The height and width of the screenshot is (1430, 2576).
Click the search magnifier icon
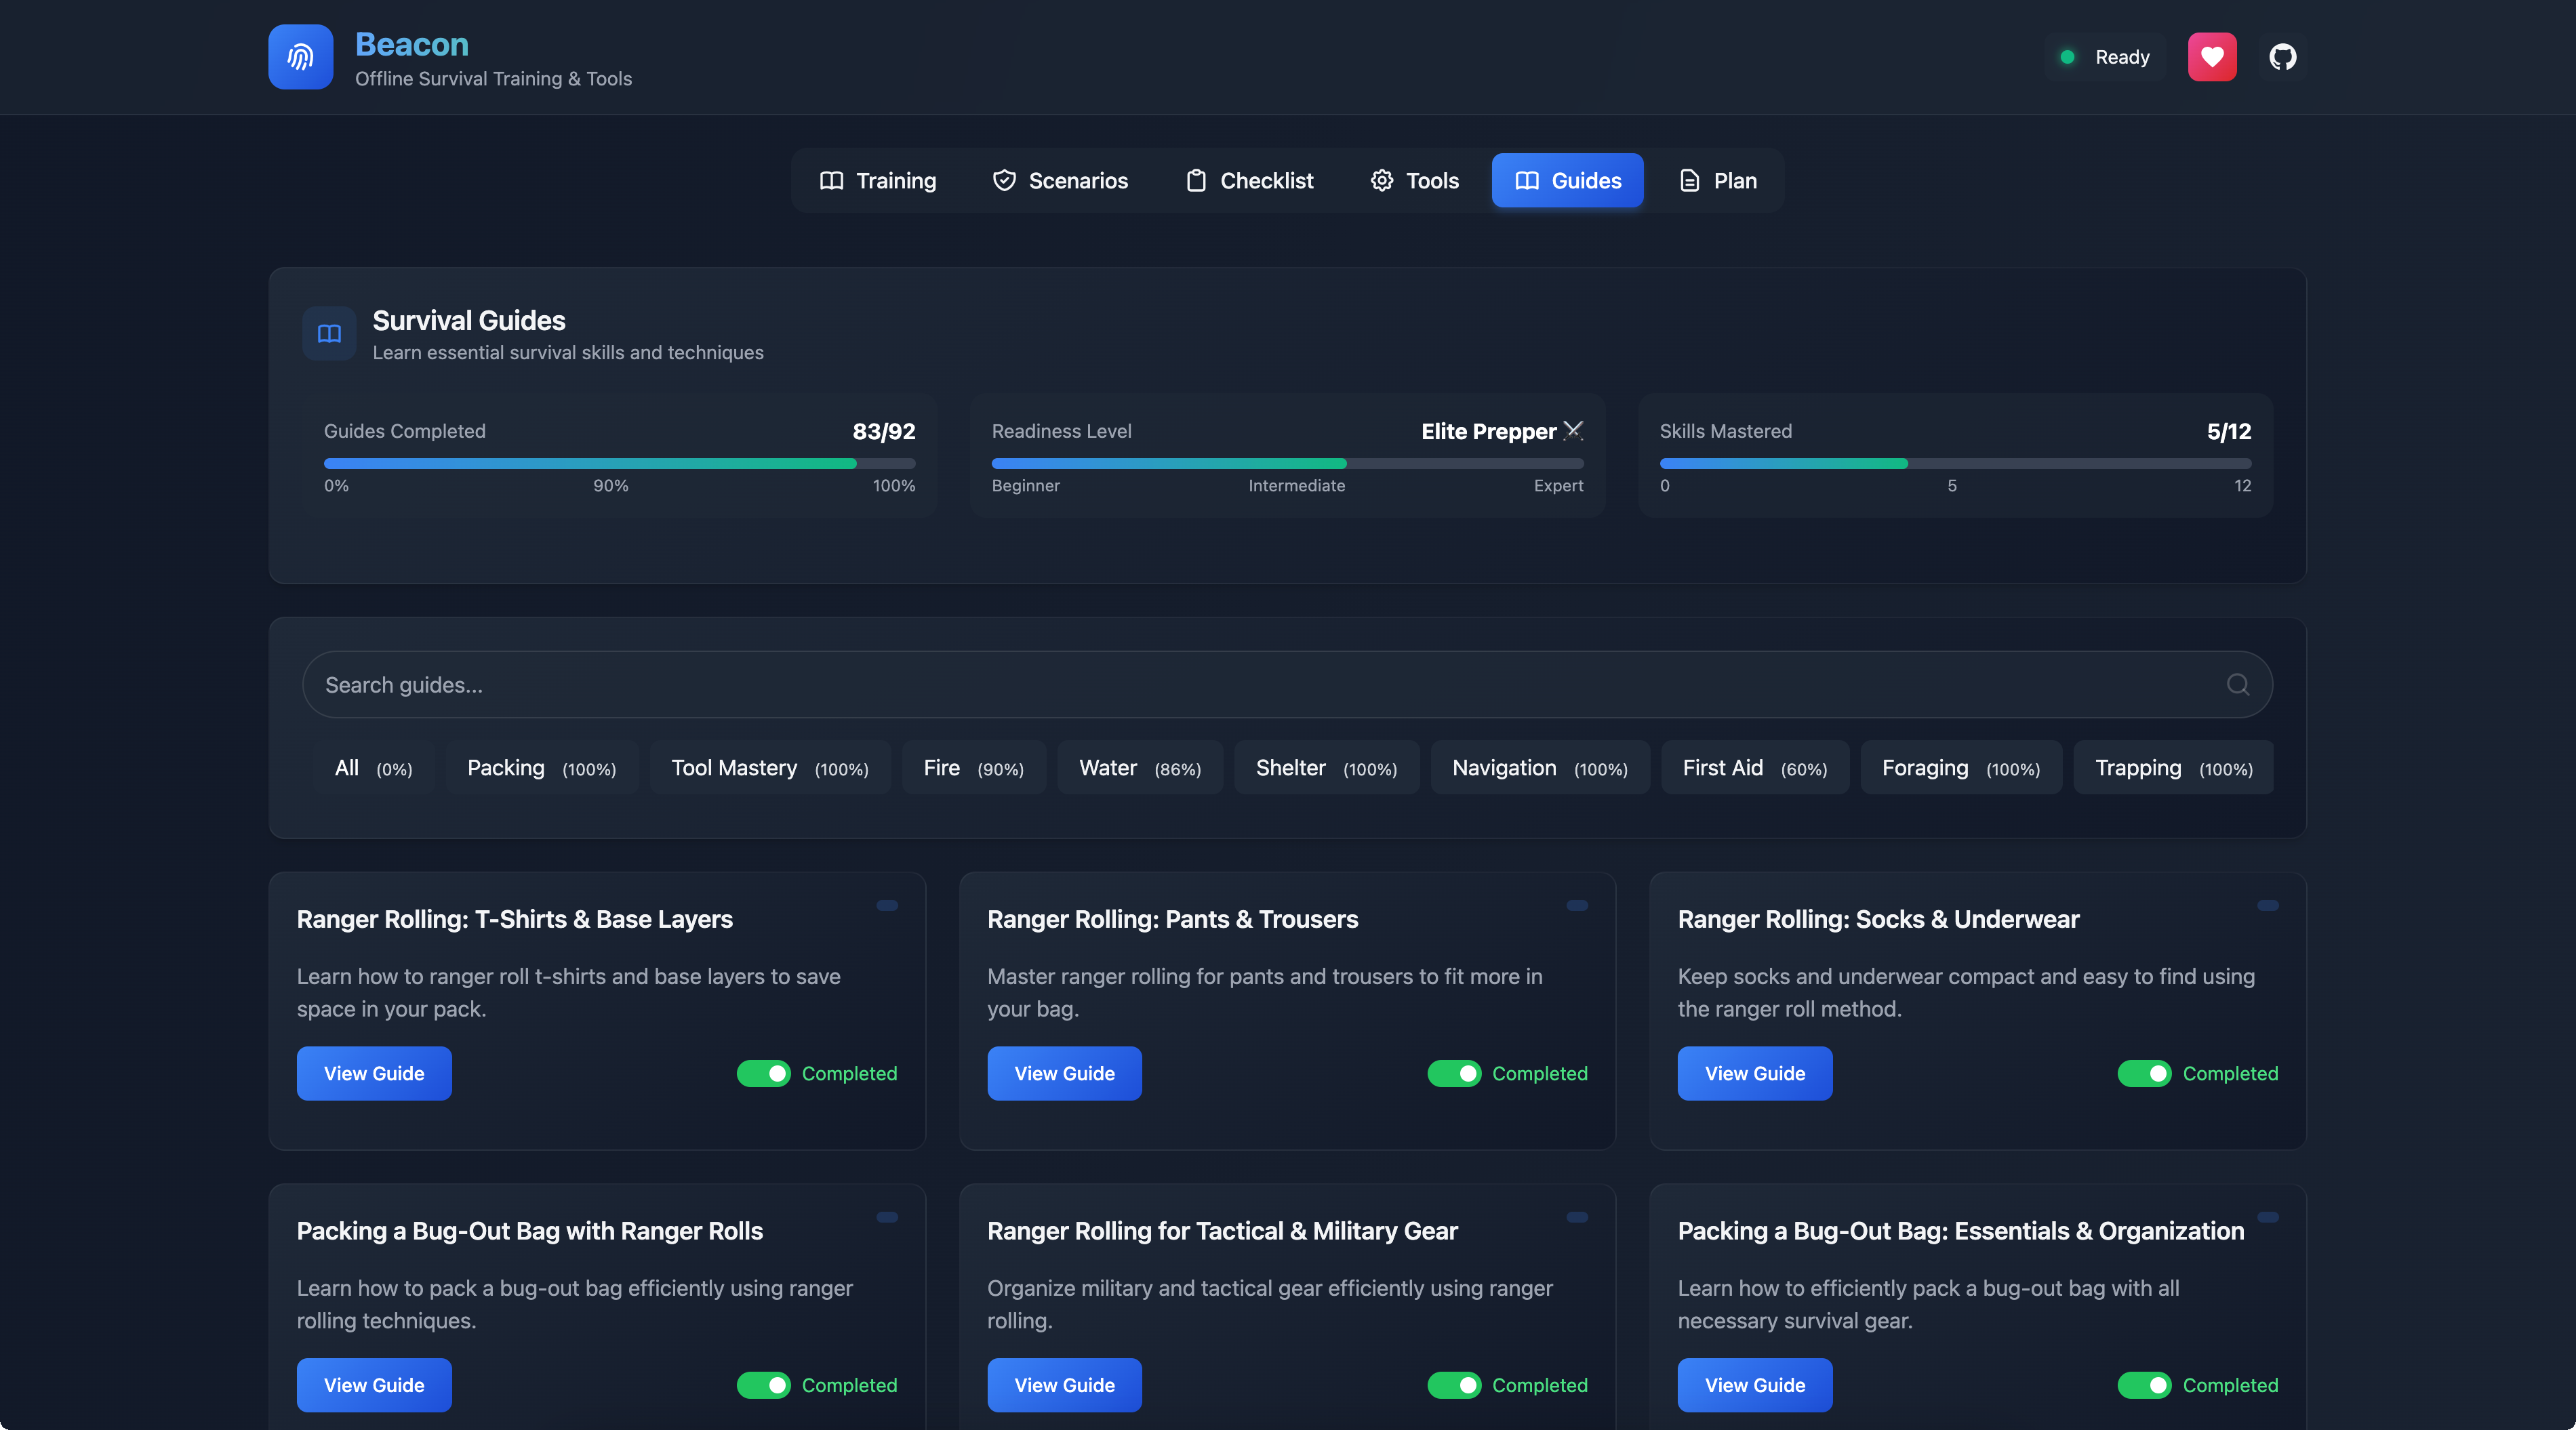click(x=2237, y=685)
